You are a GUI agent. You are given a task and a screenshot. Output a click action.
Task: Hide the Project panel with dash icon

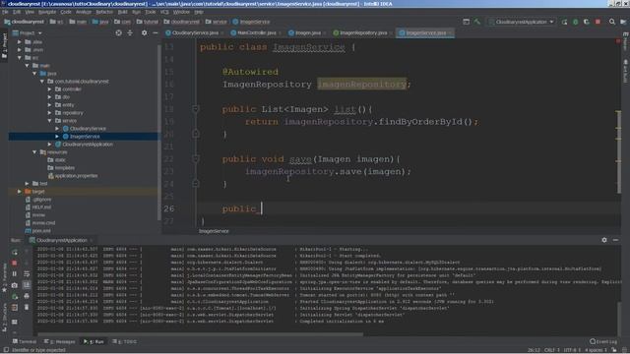click(156, 32)
